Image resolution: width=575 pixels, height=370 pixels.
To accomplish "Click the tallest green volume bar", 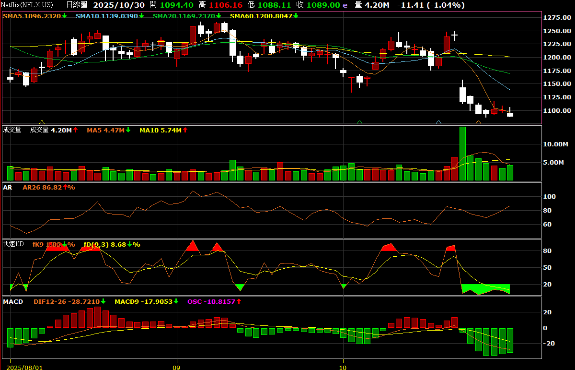I will 462,154.
